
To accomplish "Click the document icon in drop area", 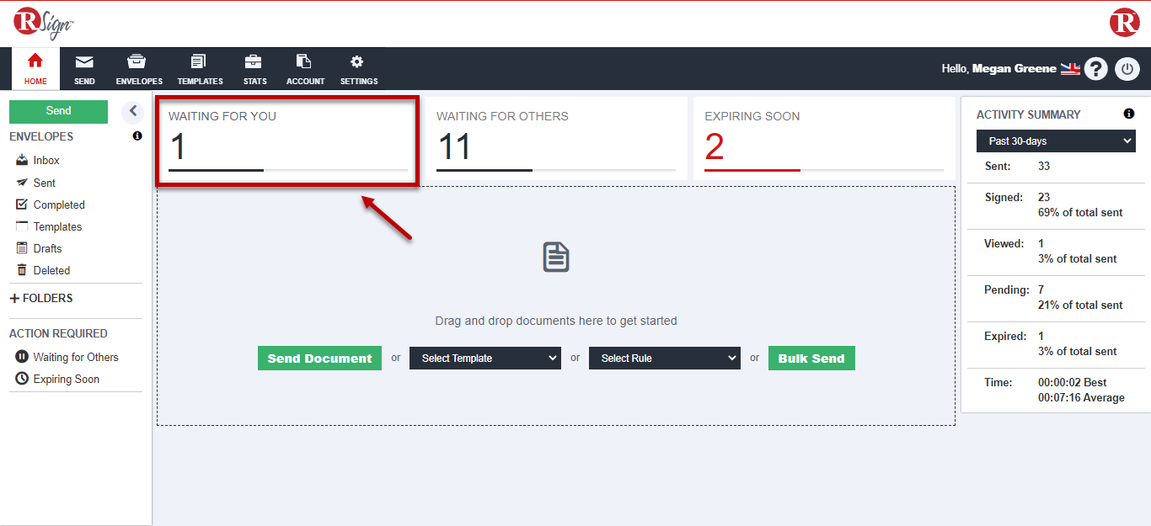I will pyautogui.click(x=556, y=257).
